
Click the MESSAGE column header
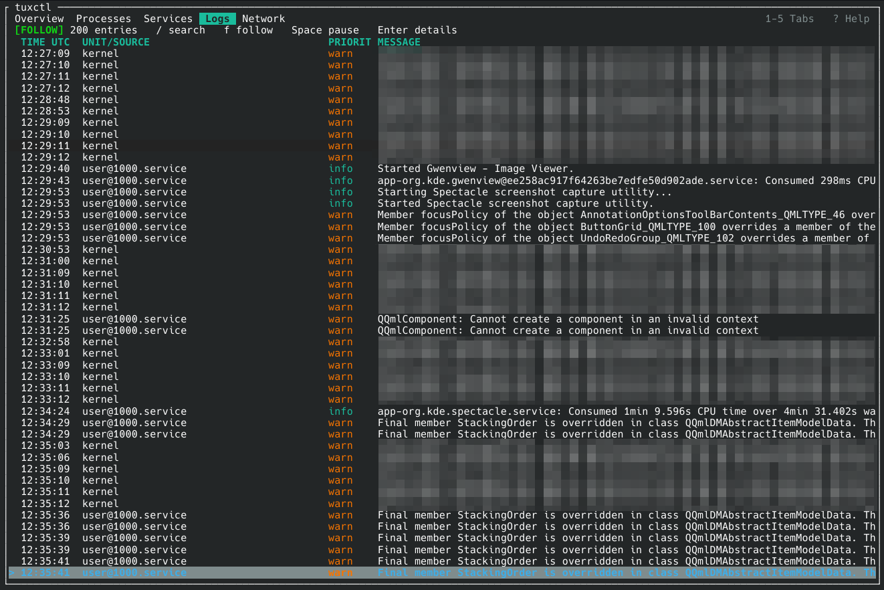(399, 42)
